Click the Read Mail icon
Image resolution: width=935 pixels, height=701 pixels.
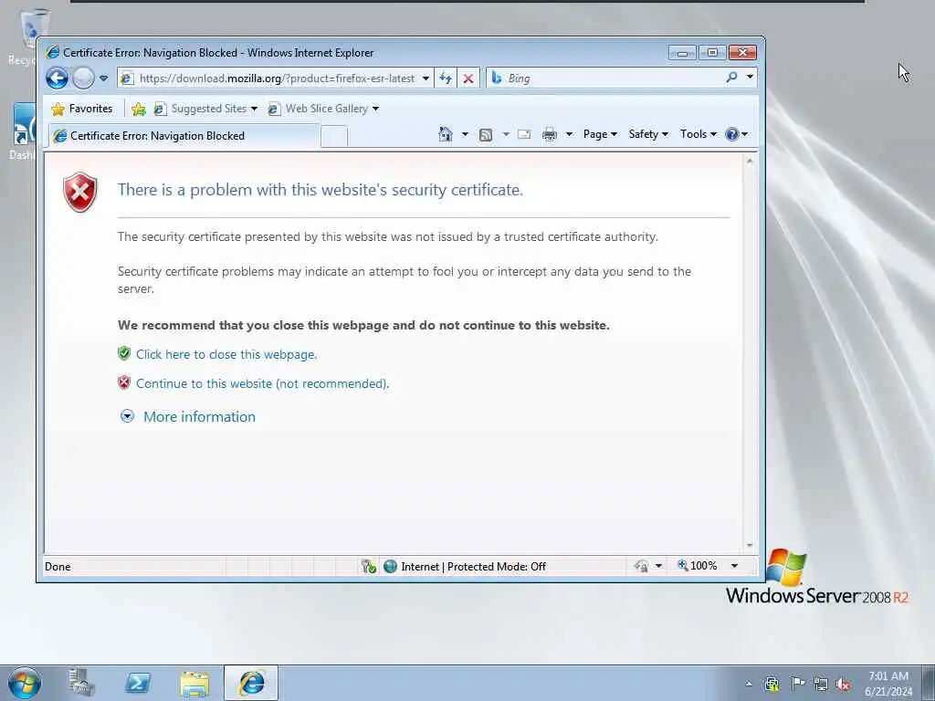[x=524, y=134]
